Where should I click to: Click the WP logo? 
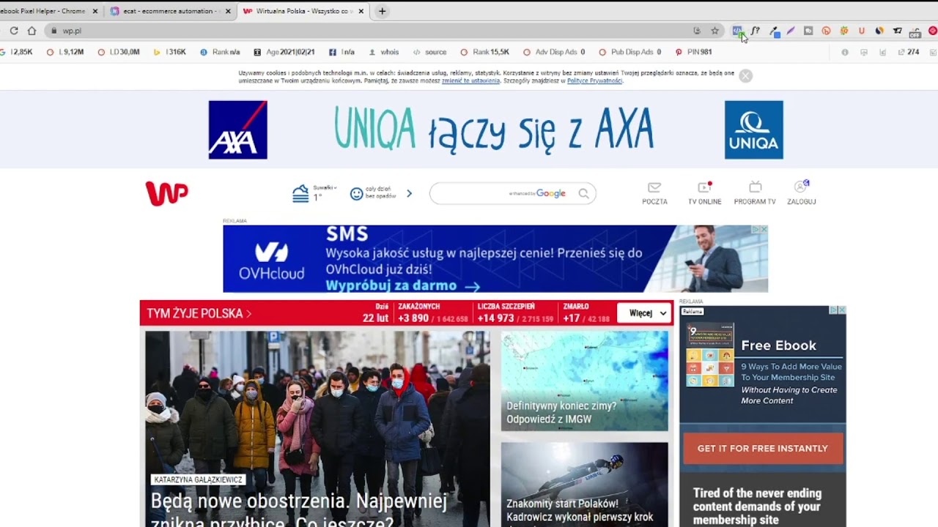tap(166, 193)
